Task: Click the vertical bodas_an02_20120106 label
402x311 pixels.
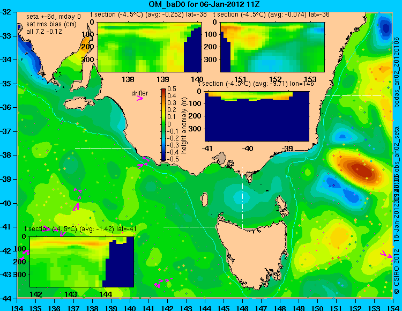Action: pyautogui.click(x=396, y=72)
